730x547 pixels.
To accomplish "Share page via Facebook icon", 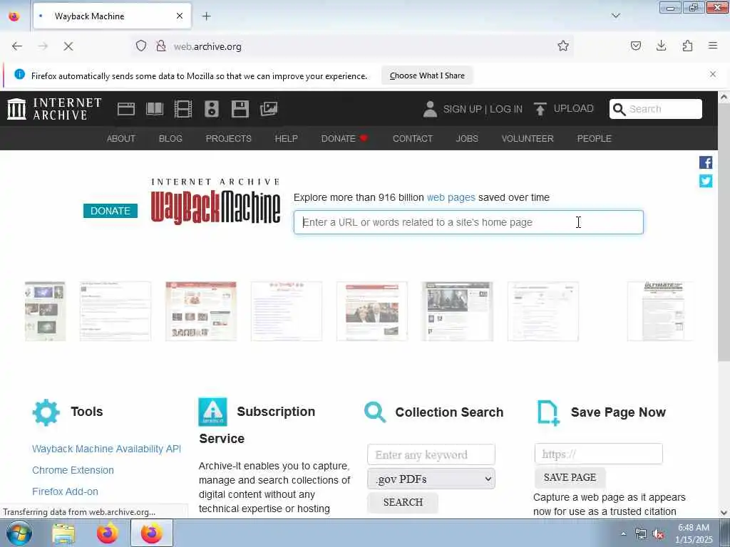I will tap(705, 162).
